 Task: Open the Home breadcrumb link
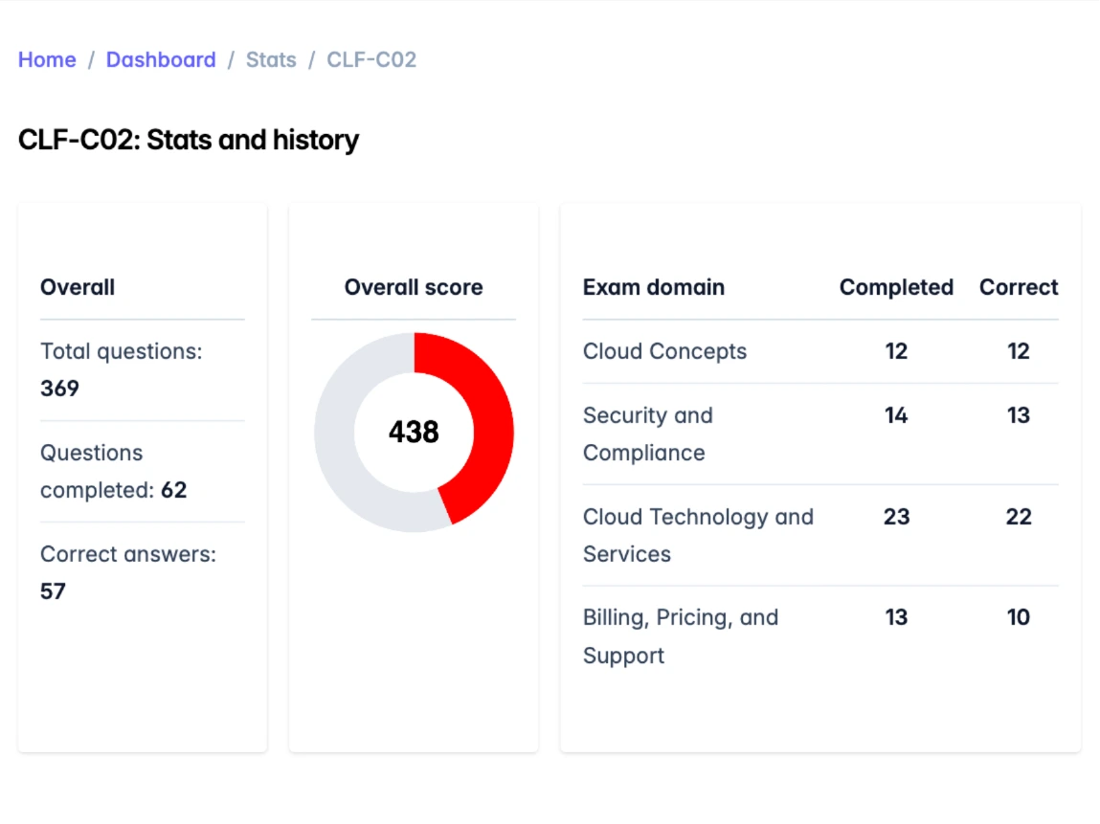point(46,59)
